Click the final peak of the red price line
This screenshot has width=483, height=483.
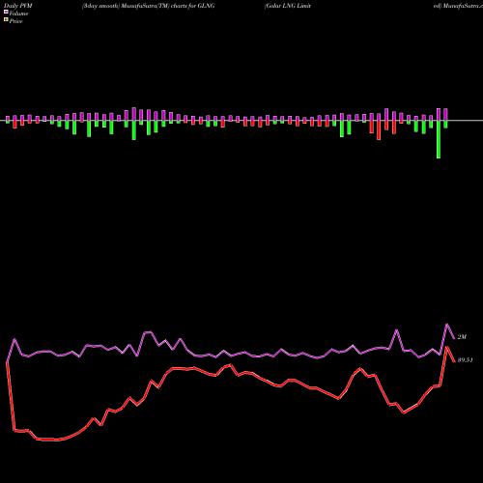point(447,347)
